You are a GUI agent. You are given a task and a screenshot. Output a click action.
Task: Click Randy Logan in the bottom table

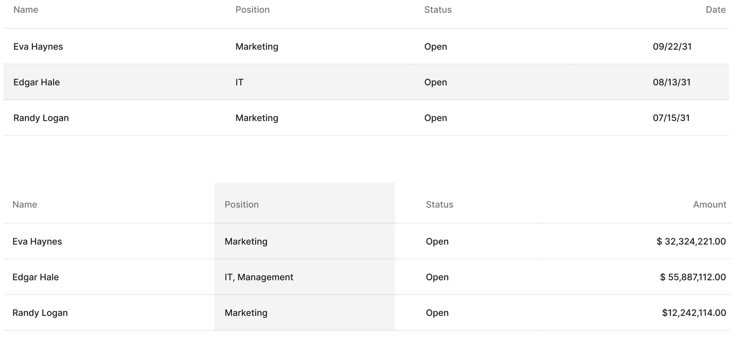pyautogui.click(x=40, y=313)
